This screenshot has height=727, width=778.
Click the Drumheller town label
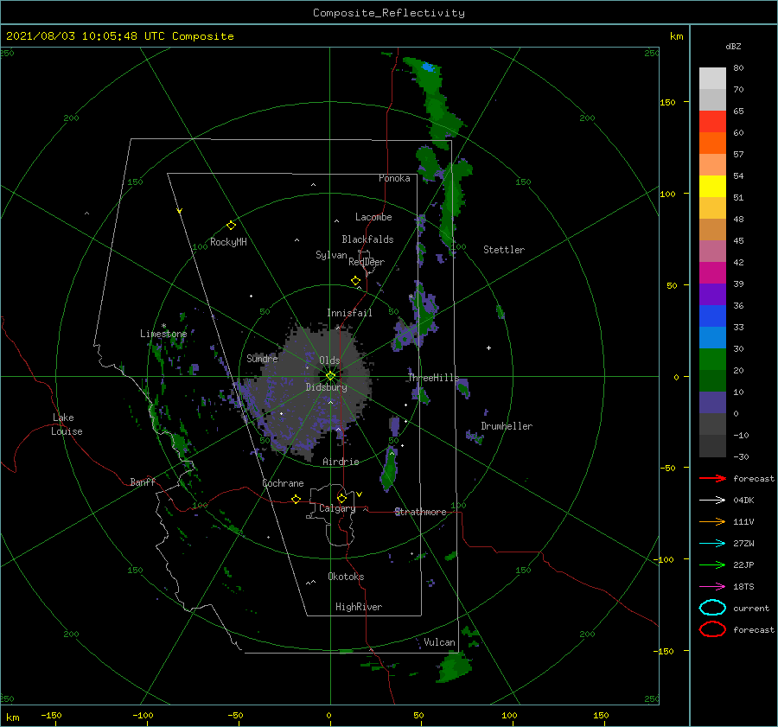[x=507, y=426]
